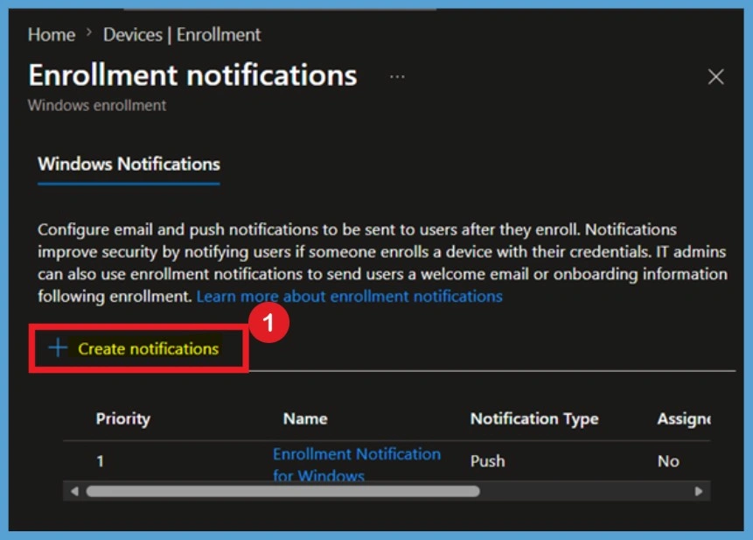Open Devices | Enrollment breadcrumb link
This screenshot has width=753, height=540.
pos(182,35)
